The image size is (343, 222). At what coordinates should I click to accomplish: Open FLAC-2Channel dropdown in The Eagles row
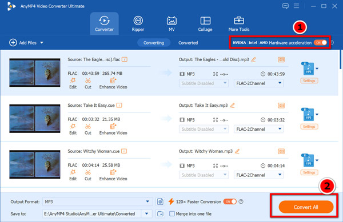(258, 83)
